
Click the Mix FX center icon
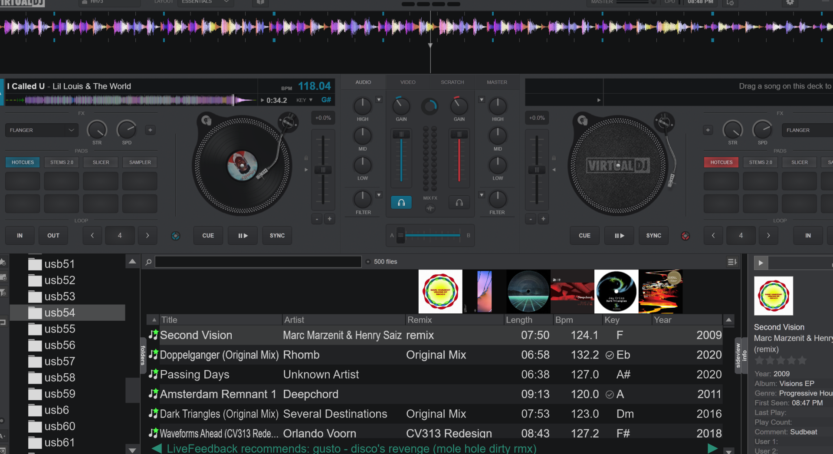[x=430, y=208]
